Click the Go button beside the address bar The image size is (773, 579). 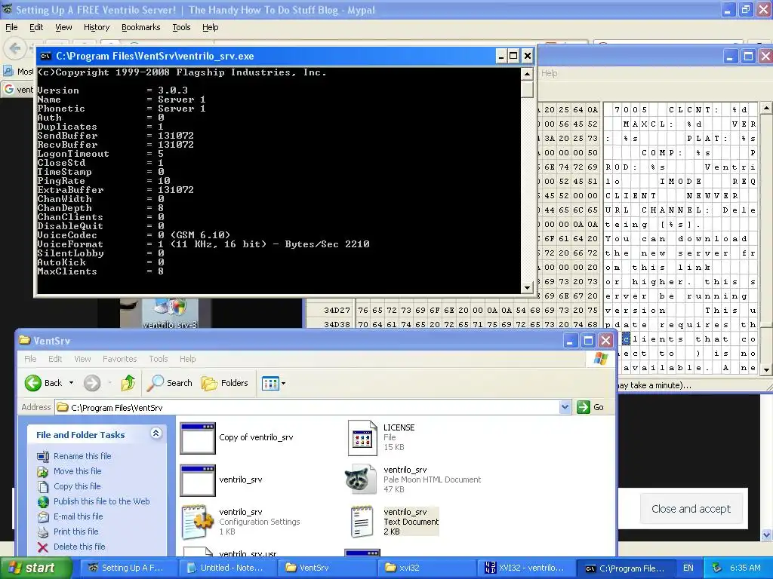point(590,407)
